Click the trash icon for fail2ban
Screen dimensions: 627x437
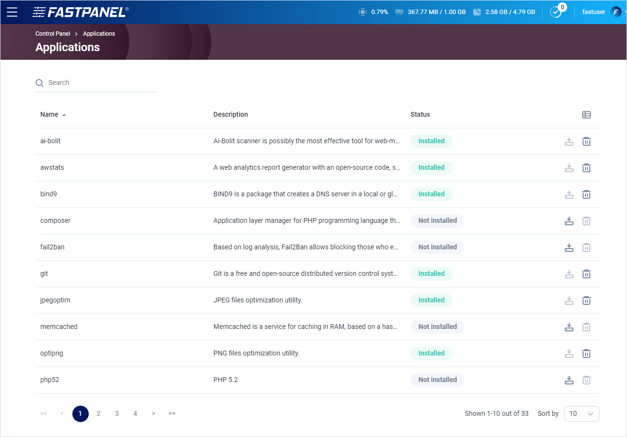(586, 247)
